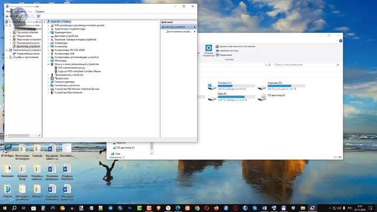Switch the РУС input language indicator
The height and width of the screenshot is (212, 377).
pyautogui.click(x=350, y=208)
